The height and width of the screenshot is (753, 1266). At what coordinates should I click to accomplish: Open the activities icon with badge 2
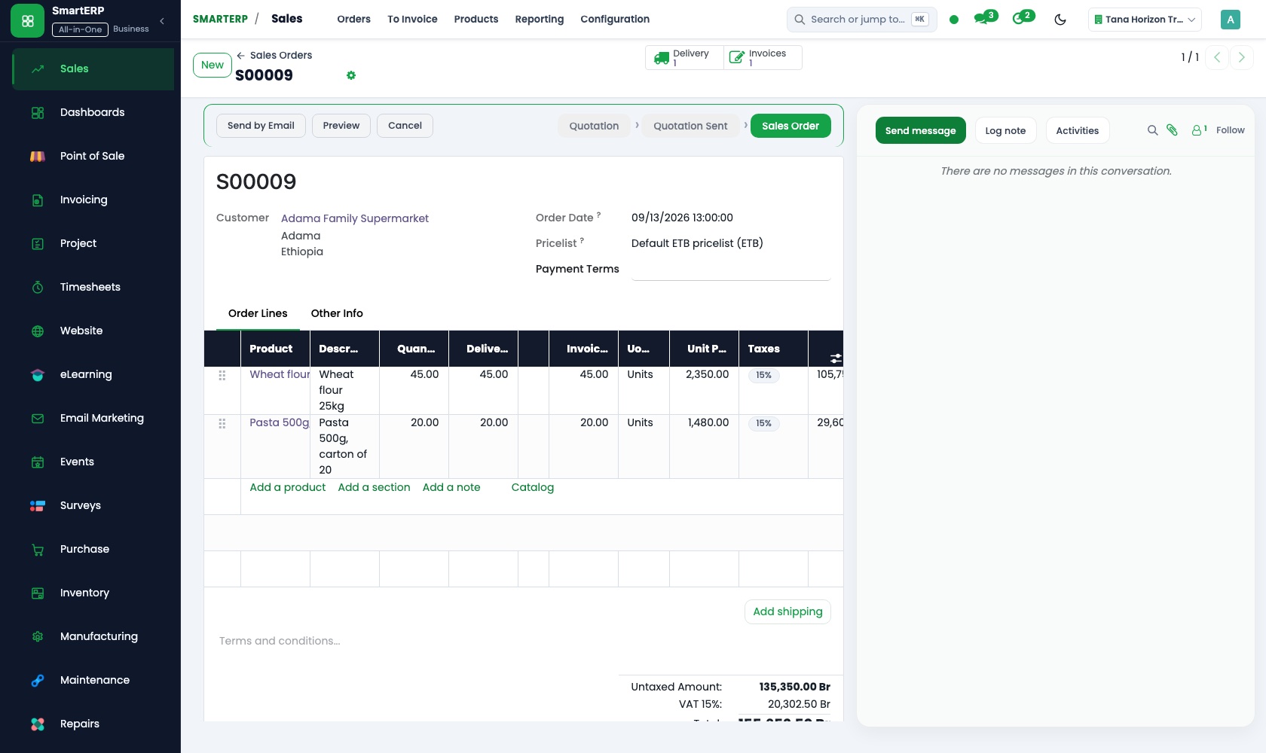1023,18
